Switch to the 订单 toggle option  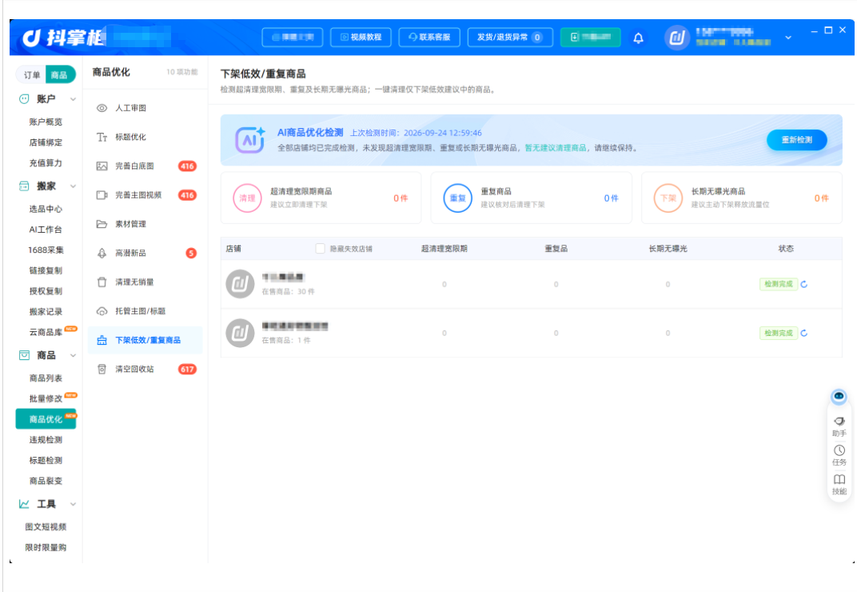click(x=32, y=75)
